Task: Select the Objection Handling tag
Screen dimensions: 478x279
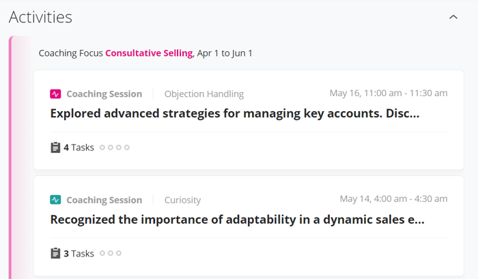Action: [x=204, y=94]
